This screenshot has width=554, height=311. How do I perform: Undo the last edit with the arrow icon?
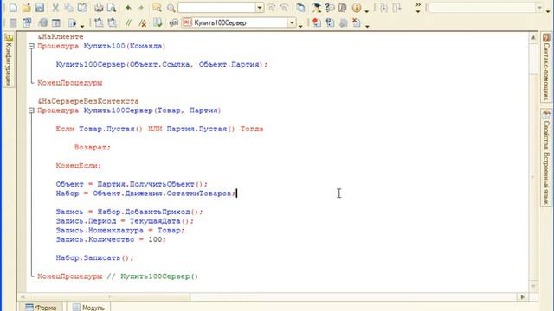tap(128, 8)
